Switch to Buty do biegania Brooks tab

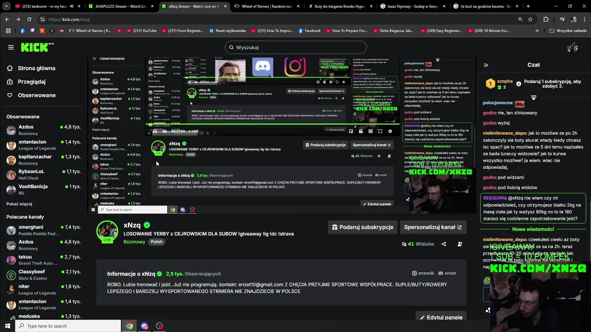pyautogui.click(x=341, y=6)
